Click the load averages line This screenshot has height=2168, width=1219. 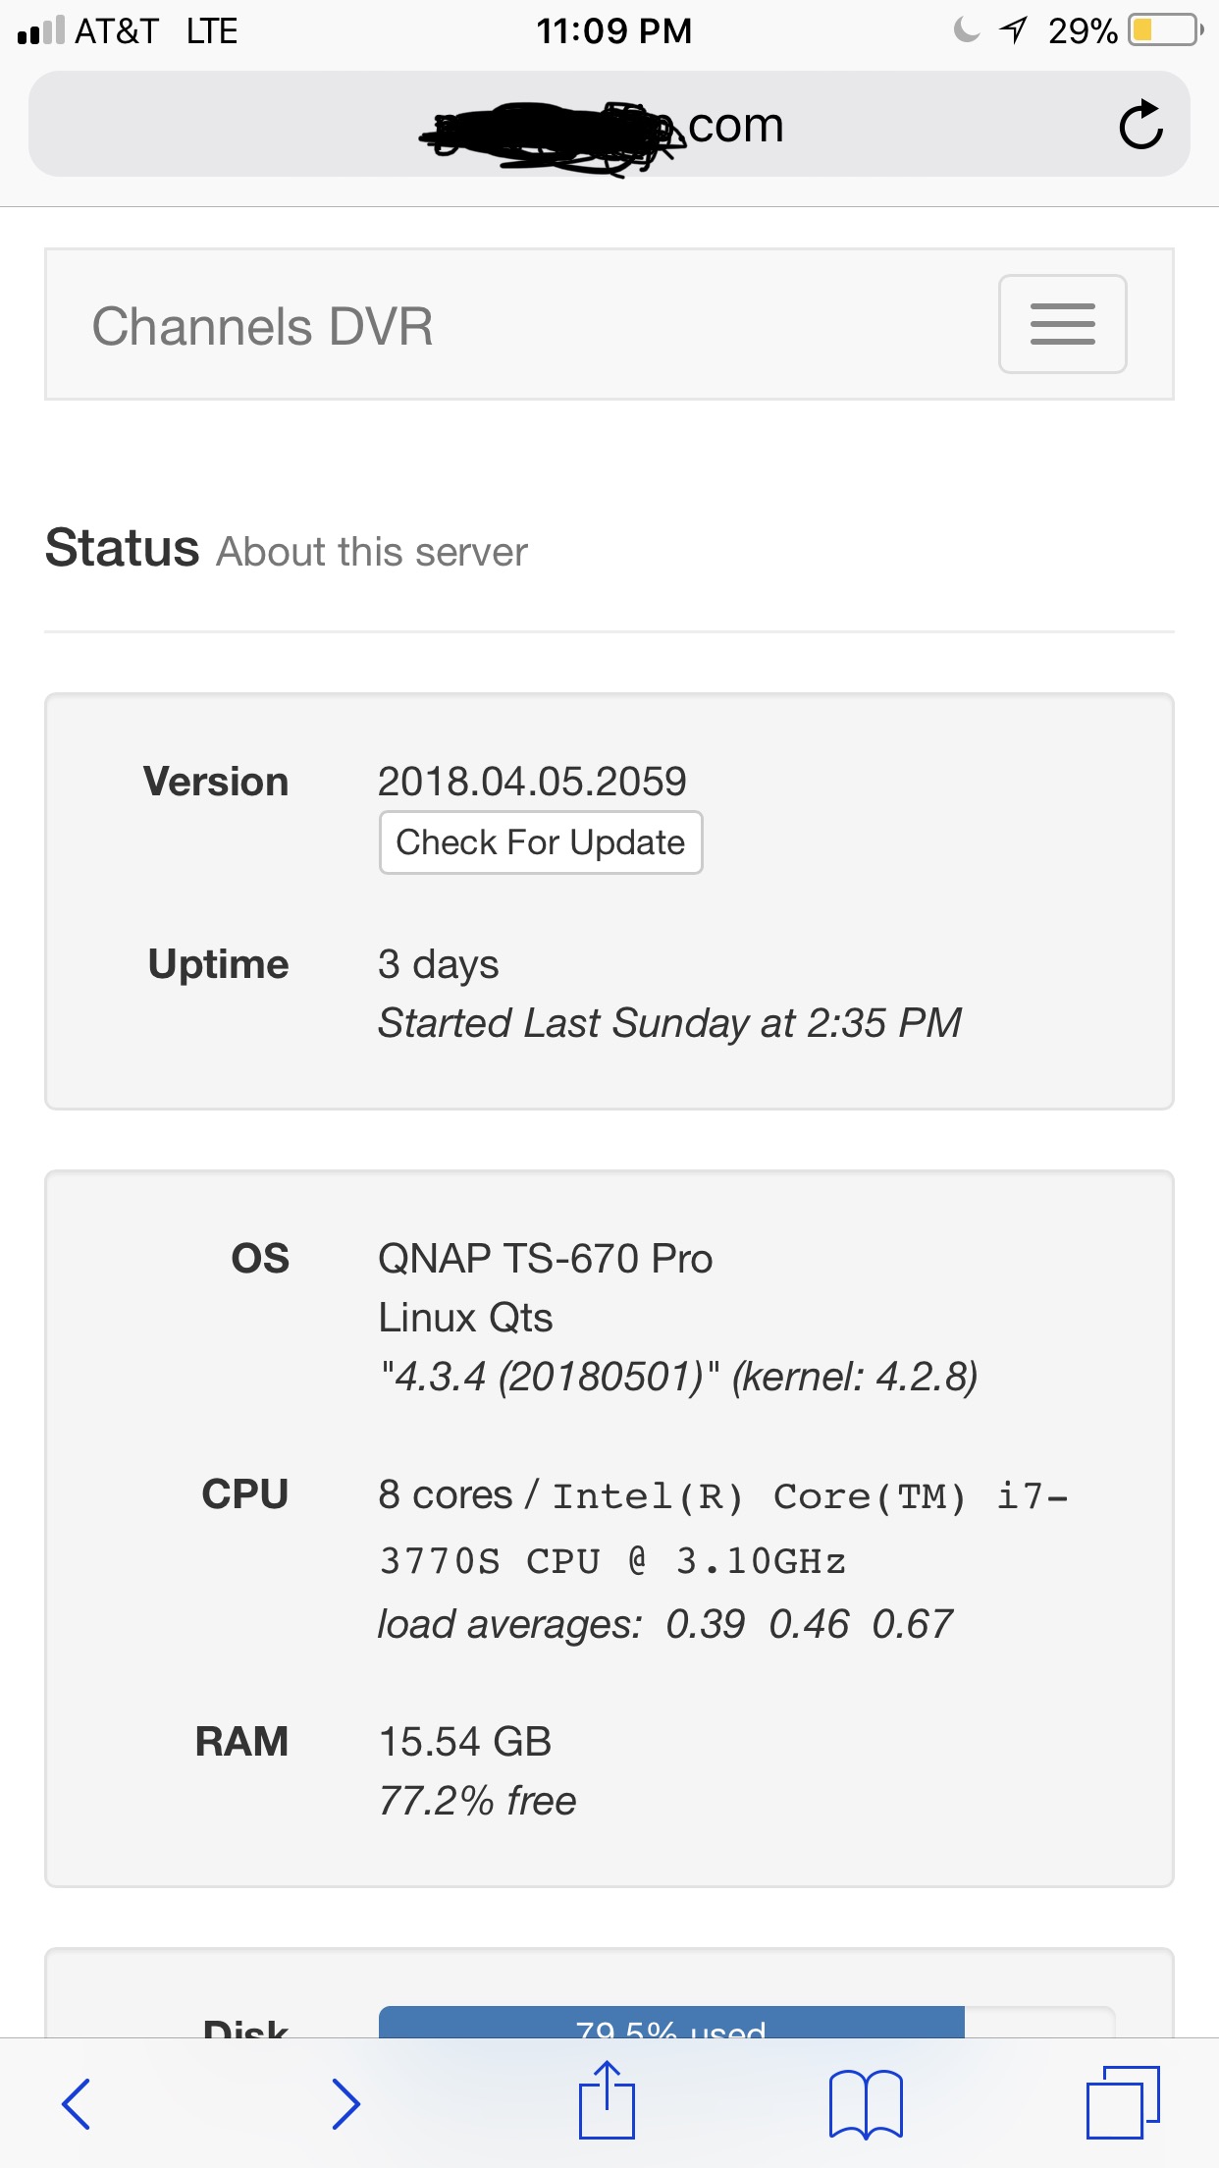point(664,1624)
